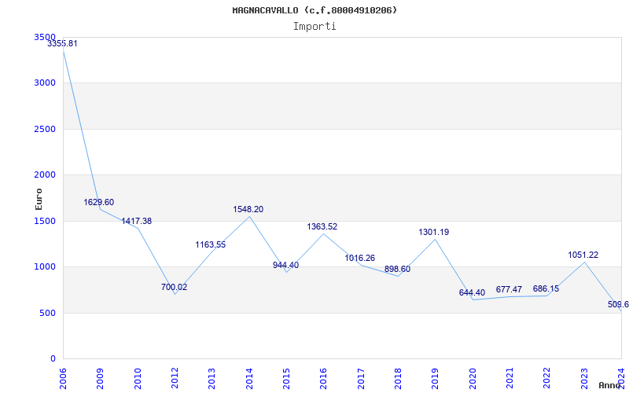Click the 1548.20 peak label

[248, 210]
